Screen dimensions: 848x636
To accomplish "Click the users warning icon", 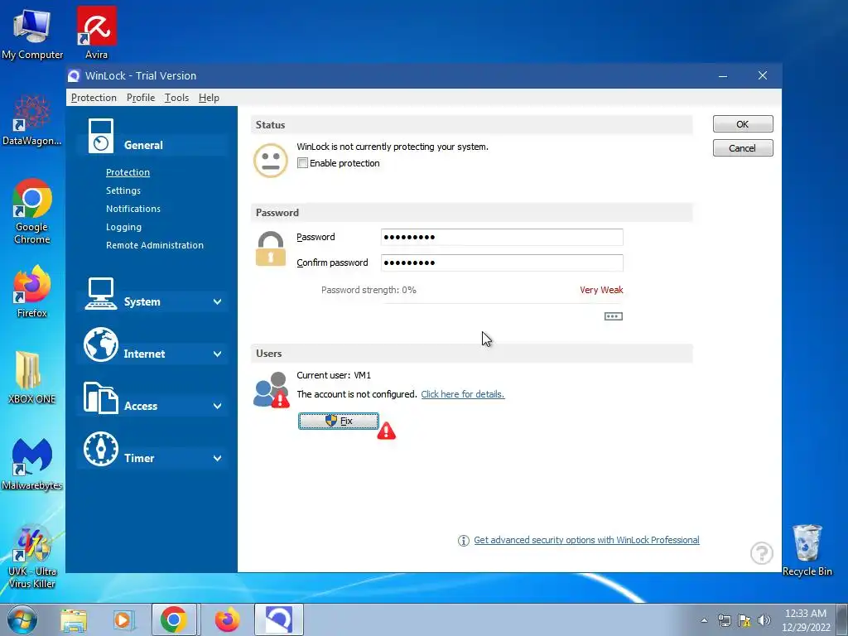I will click(x=272, y=389).
